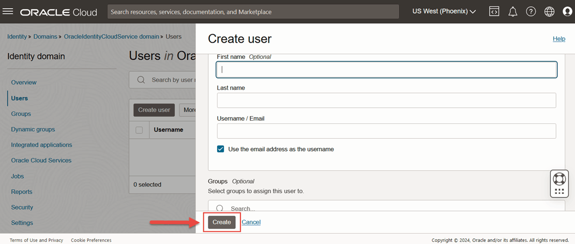Click the Groups search field
The height and width of the screenshot is (244, 575).
386,206
